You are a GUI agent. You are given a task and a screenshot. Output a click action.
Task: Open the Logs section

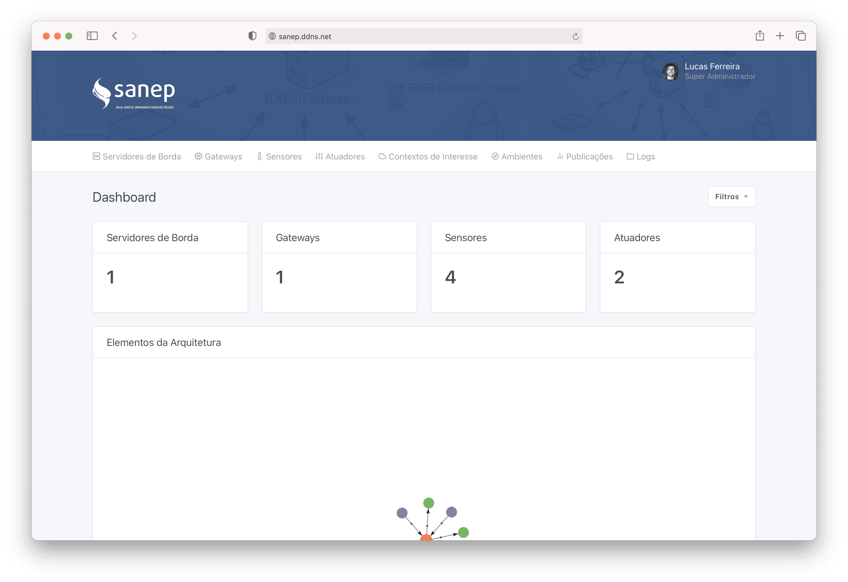tap(641, 156)
